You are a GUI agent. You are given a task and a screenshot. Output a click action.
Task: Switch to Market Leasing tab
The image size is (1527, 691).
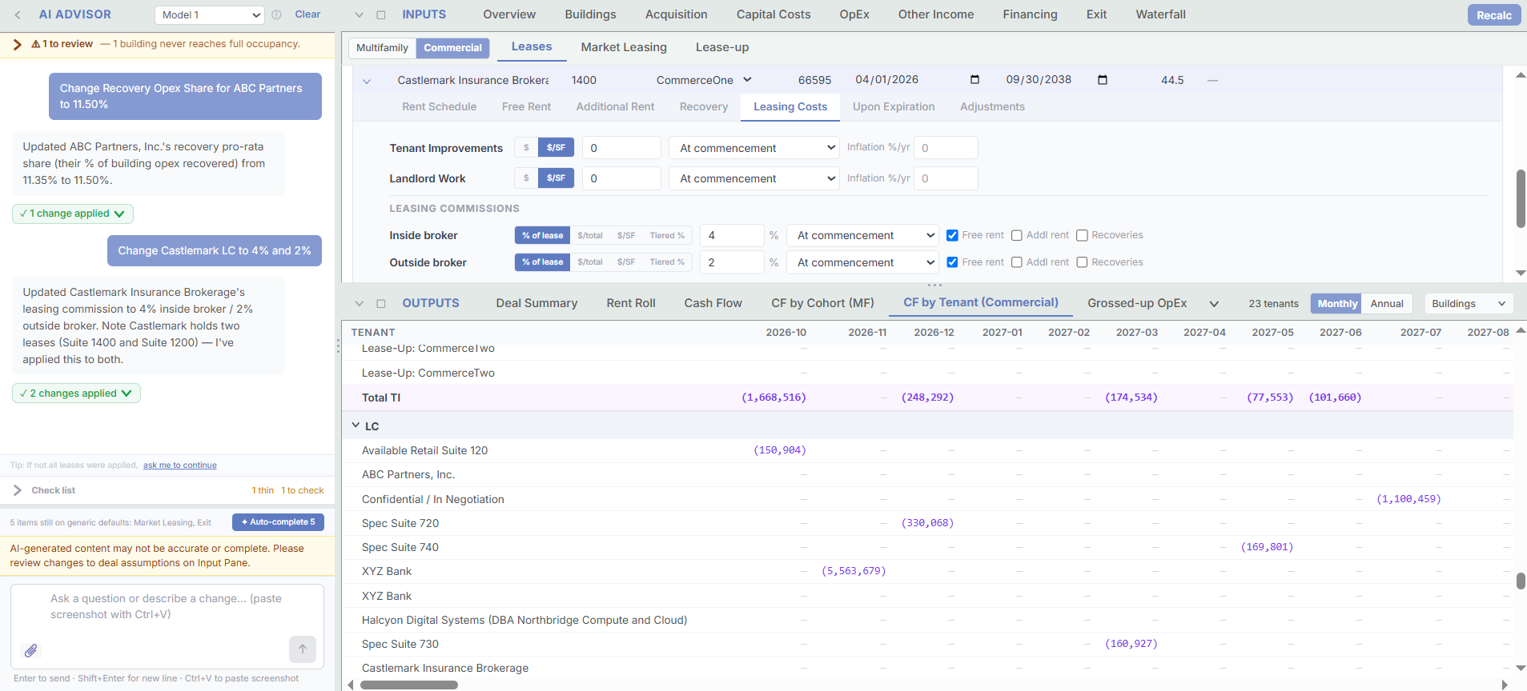(x=624, y=47)
